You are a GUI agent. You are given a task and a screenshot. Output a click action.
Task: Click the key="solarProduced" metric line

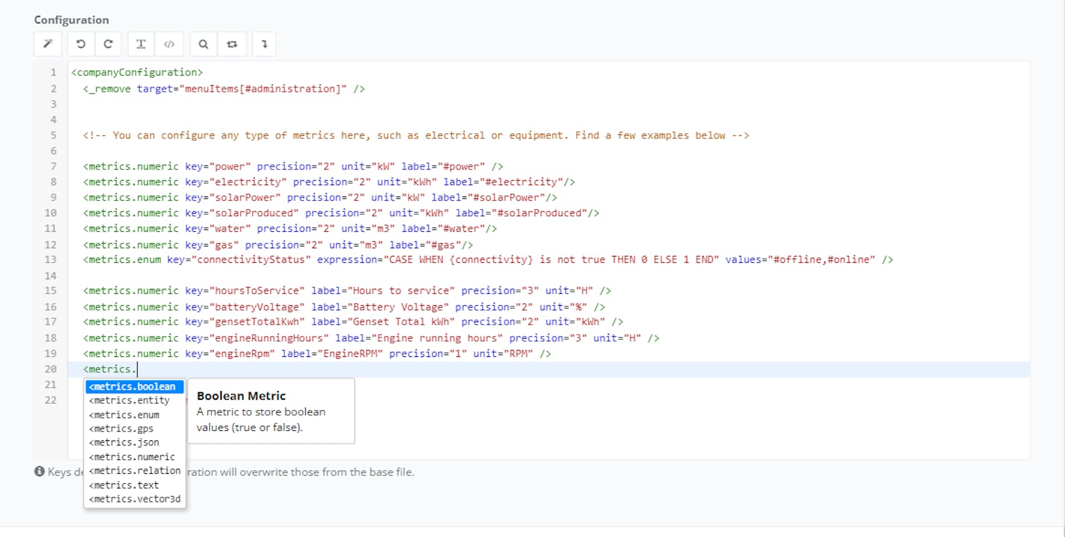[341, 213]
